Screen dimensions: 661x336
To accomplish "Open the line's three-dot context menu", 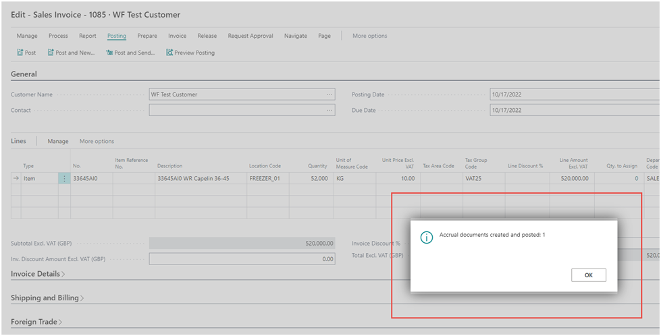I will pos(65,179).
